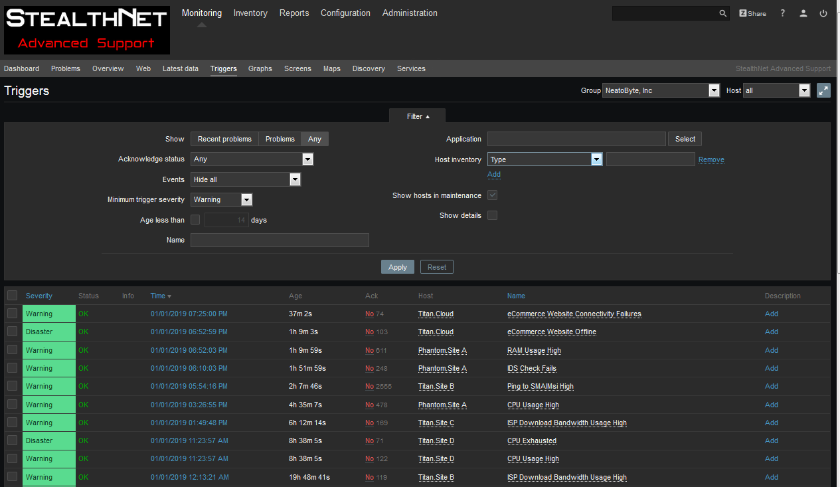Click the Name filter input field

280,240
